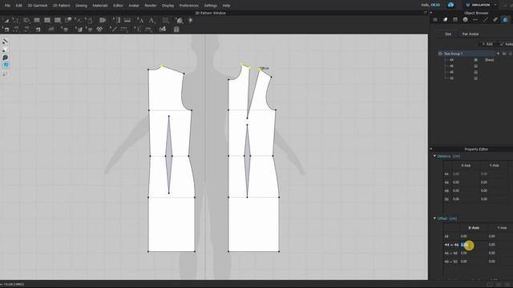Click the top needle-like icon in canvas side strip
This screenshot has width=513, height=288.
(x=6, y=42)
